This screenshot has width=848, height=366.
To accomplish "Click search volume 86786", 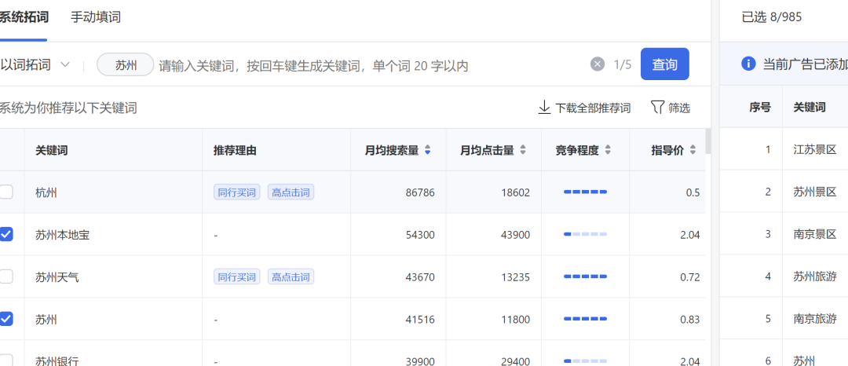I will click(x=420, y=192).
